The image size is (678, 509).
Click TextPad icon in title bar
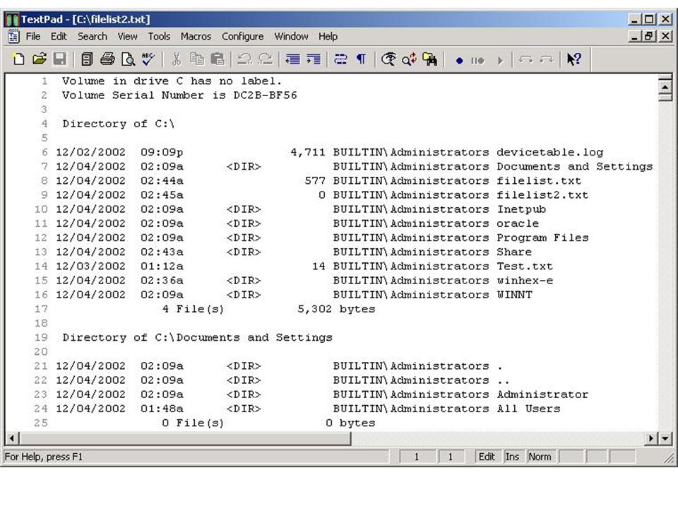tap(12, 20)
